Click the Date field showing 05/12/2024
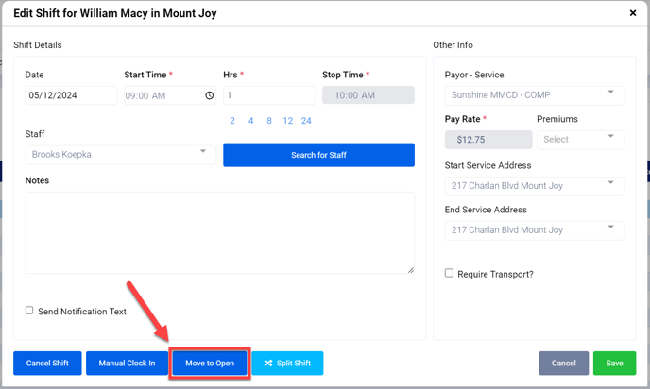The height and width of the screenshot is (389, 650). pos(72,95)
